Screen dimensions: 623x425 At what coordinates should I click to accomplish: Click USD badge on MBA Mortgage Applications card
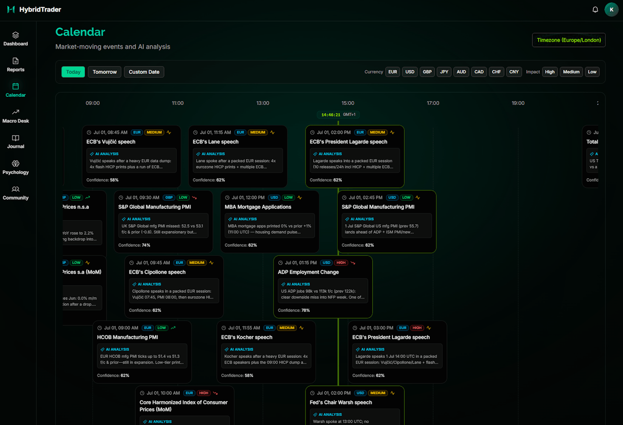[274, 197]
